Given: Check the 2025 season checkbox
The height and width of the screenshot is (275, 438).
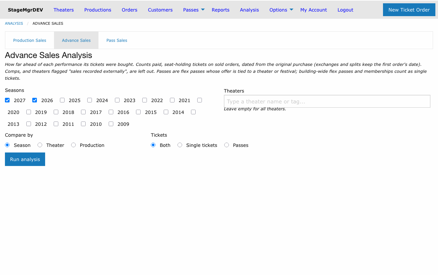Looking at the screenshot, I should coord(62,100).
